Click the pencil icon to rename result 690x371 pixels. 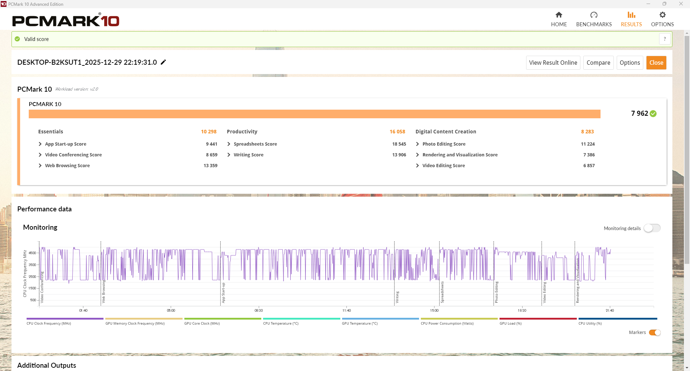click(x=163, y=62)
